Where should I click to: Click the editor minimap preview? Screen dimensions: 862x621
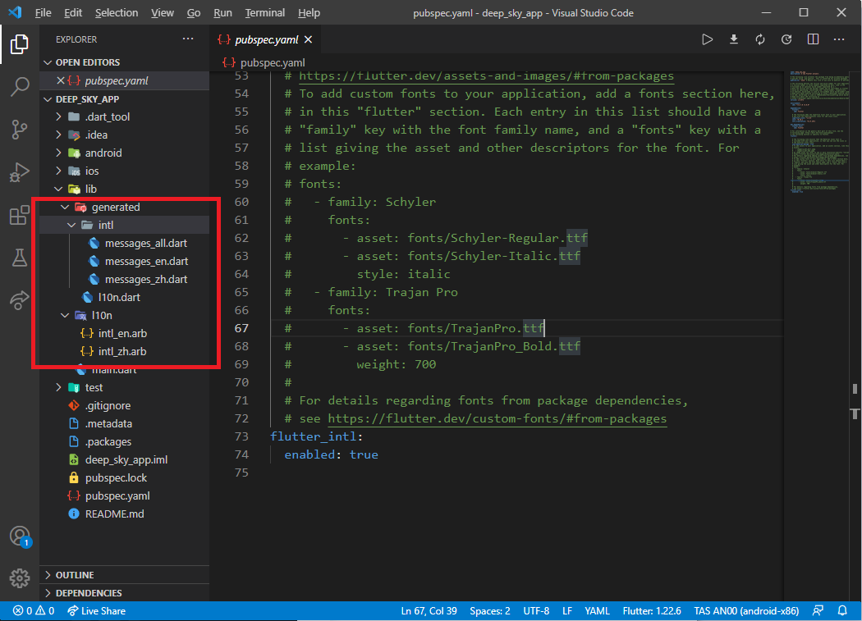(819, 132)
